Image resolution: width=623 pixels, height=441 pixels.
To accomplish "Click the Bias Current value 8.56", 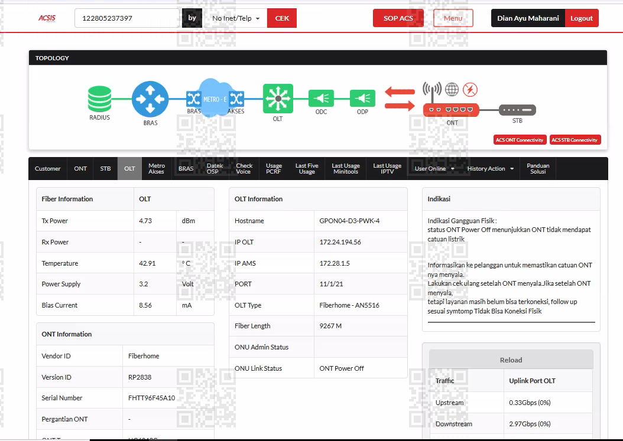I will click(145, 305).
